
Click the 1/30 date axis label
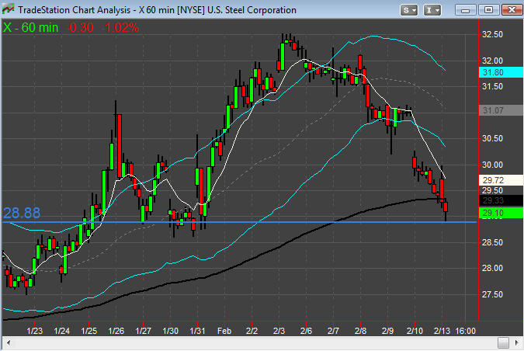click(171, 331)
